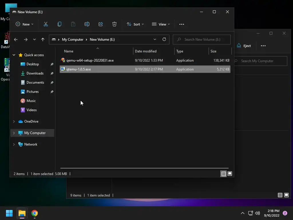
Task: Click the pin icon next to Pictures
Action: (x=52, y=92)
